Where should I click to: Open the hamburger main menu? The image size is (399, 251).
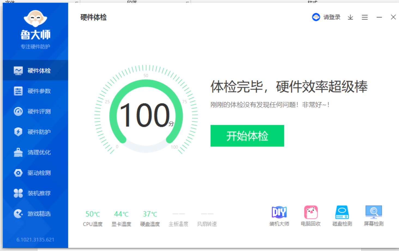[365, 17]
